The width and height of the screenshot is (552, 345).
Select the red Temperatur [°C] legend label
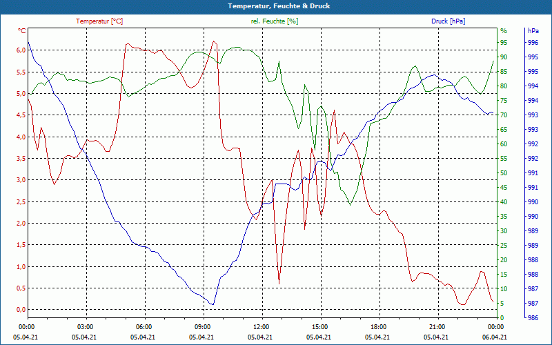click(x=99, y=21)
